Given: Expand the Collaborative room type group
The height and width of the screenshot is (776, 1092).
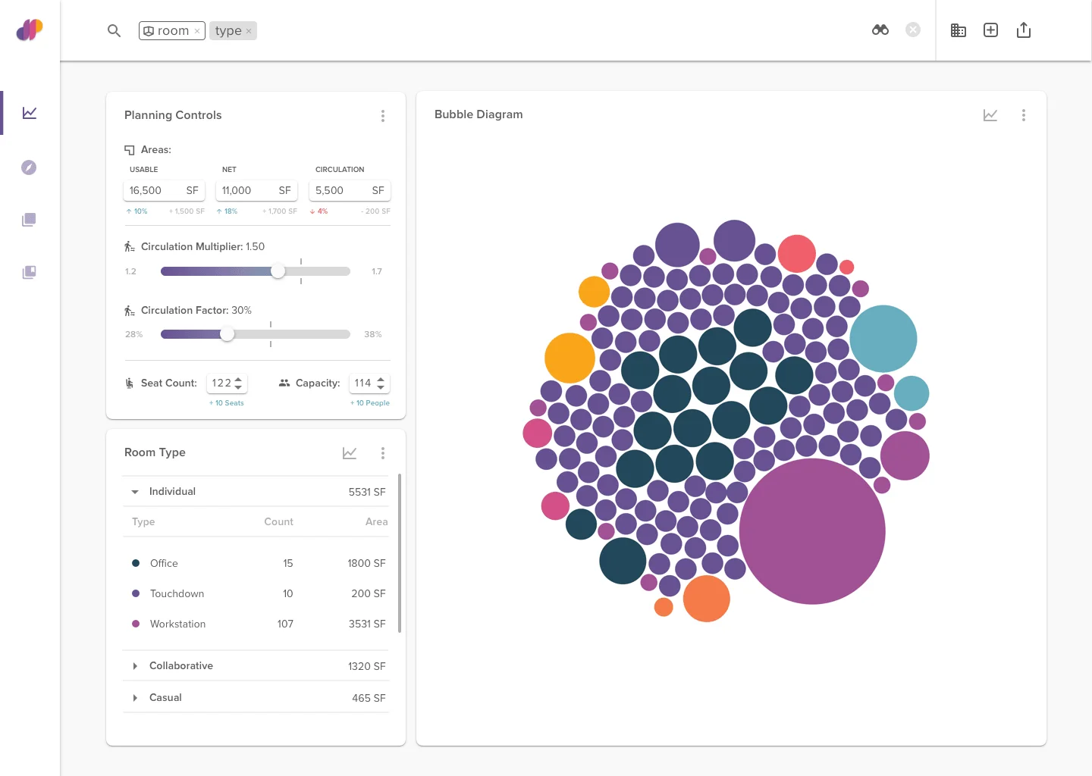Looking at the screenshot, I should coord(135,666).
